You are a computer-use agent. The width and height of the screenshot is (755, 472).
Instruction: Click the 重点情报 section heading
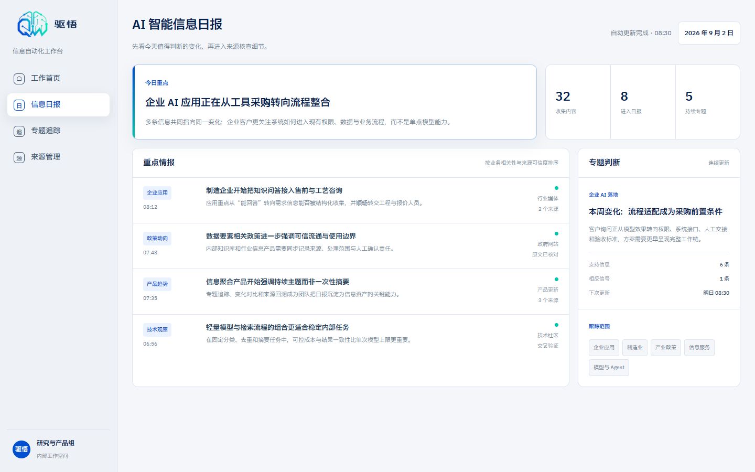159,163
